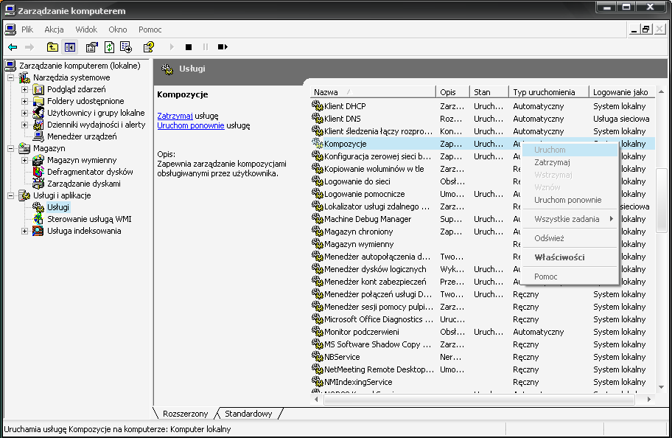672x438 pixels.
Task: Click the Zatrzymaj usługę link
Action: coord(175,116)
